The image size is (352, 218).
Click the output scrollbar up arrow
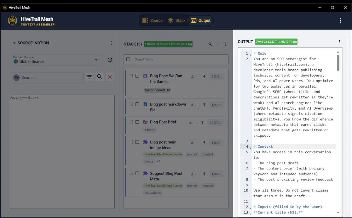[x=338, y=52]
